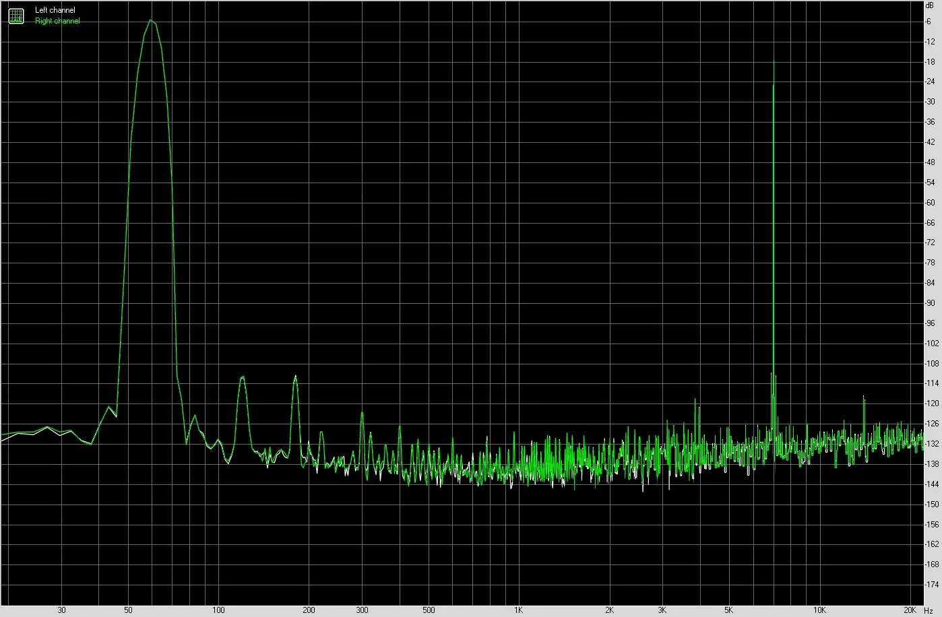
Task: Click the "-174" dB scale label
Action: coord(932,585)
